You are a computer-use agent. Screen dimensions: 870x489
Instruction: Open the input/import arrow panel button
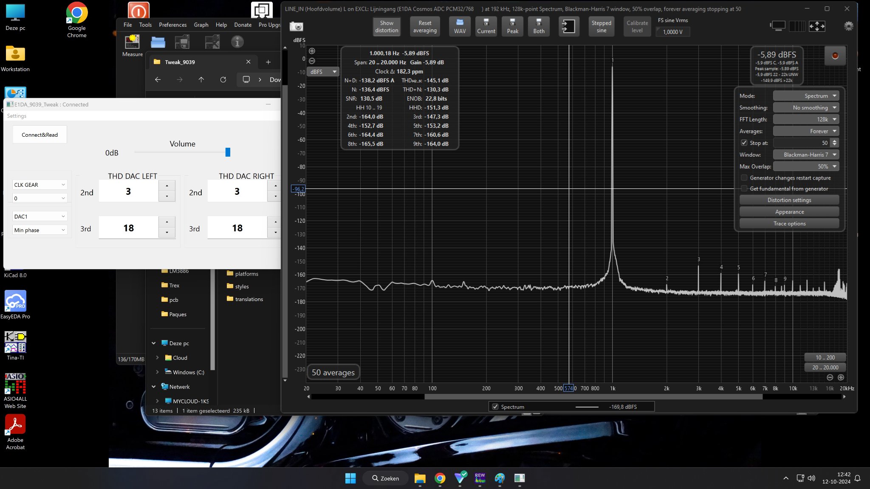[x=568, y=26]
